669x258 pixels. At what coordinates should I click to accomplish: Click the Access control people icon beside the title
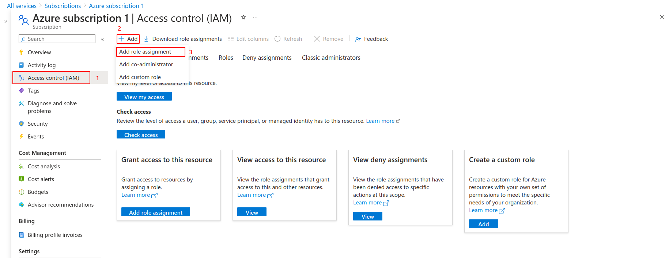click(x=24, y=20)
